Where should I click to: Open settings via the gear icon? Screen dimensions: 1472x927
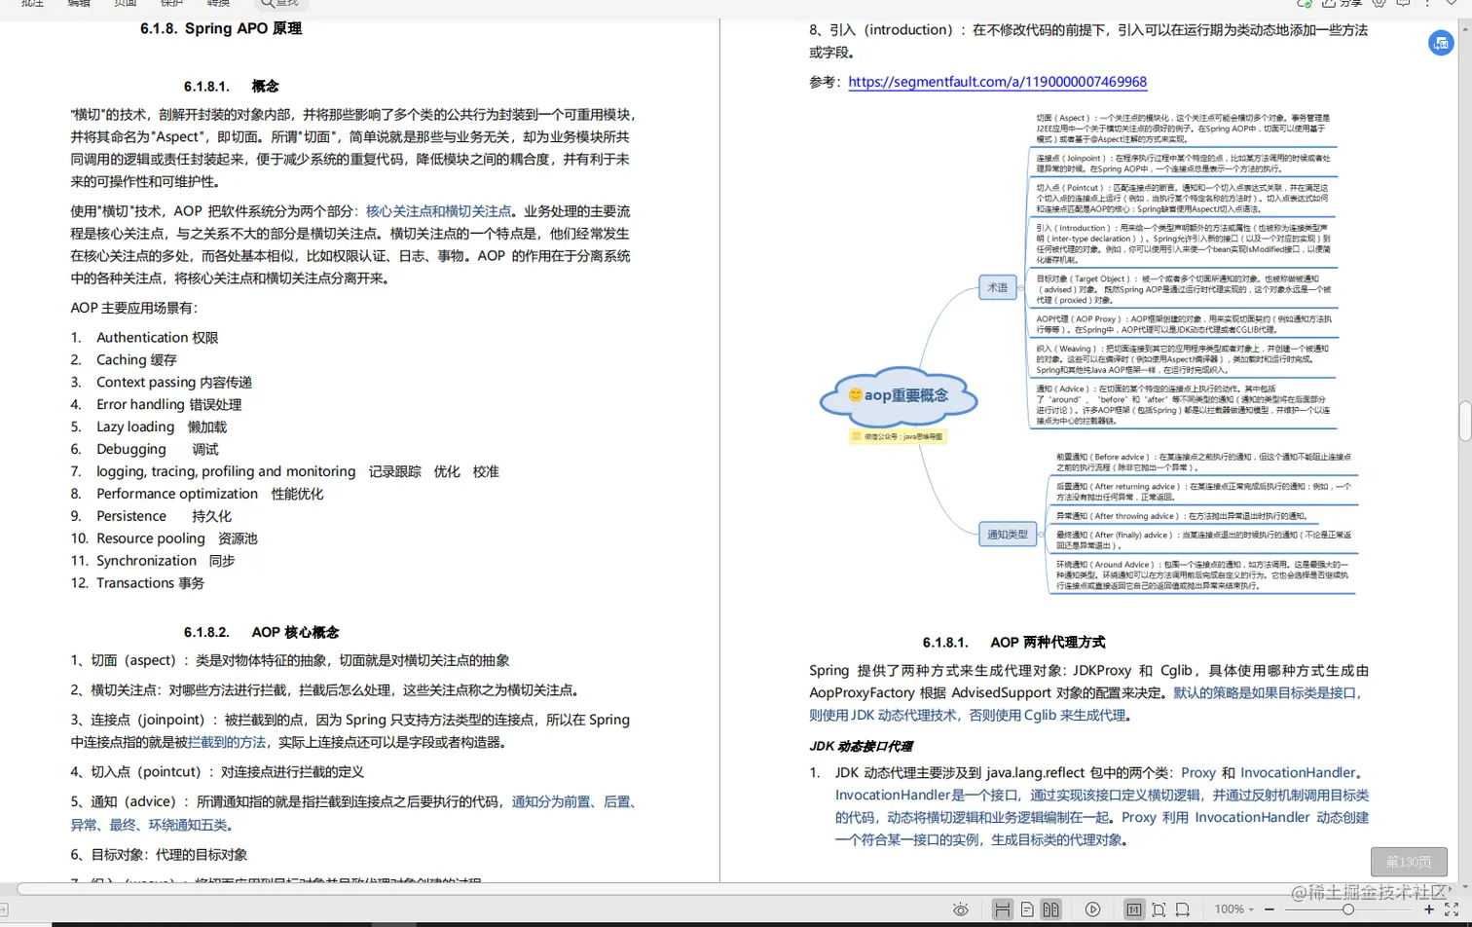pos(1379,5)
